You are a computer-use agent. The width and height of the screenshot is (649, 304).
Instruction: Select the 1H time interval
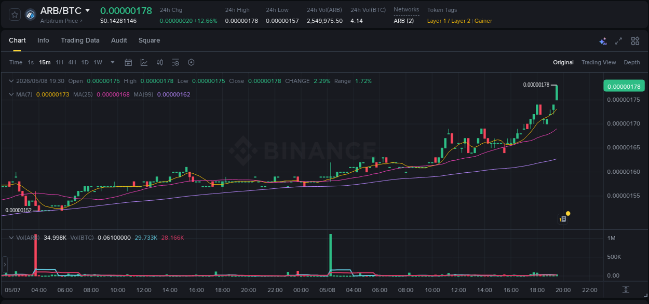pos(59,62)
